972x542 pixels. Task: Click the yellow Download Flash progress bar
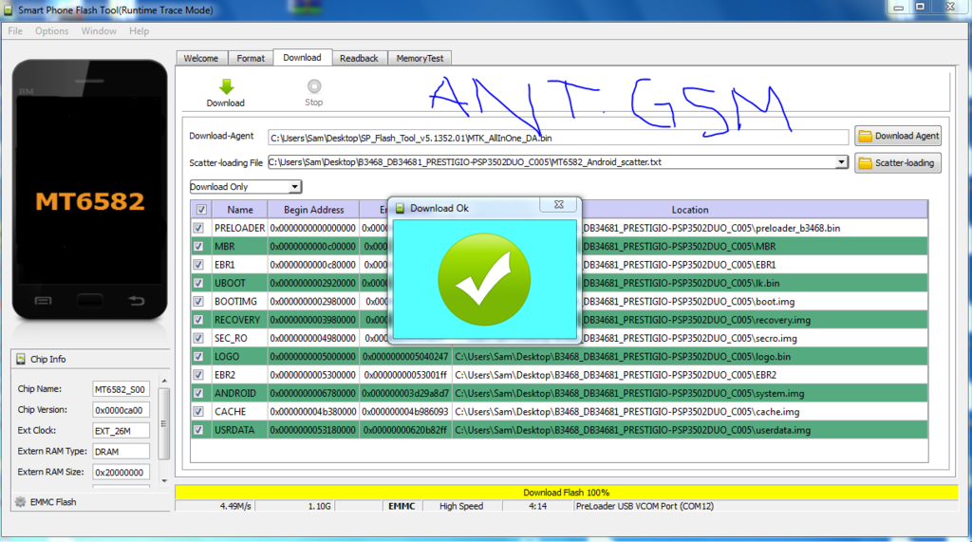[x=566, y=492]
